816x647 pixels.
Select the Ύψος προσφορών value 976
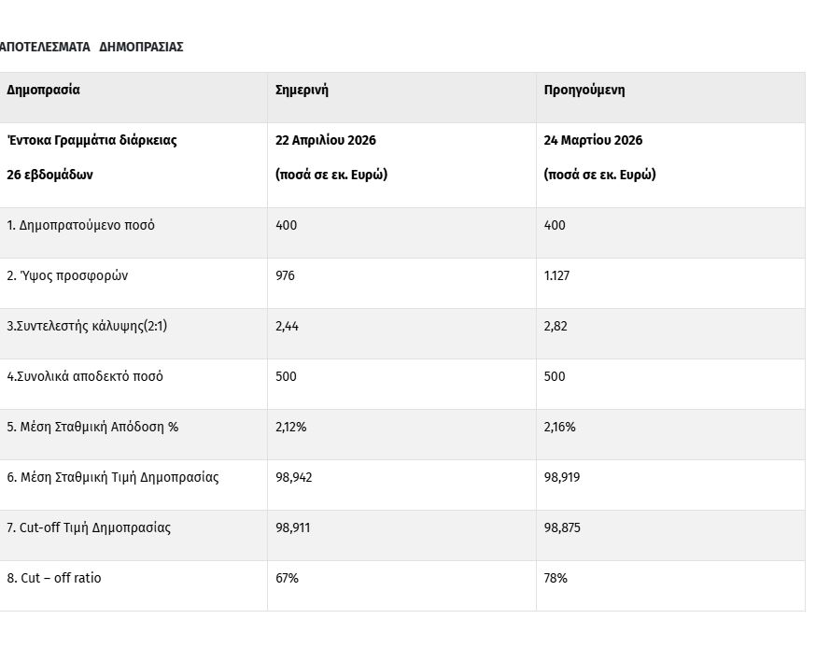point(285,275)
